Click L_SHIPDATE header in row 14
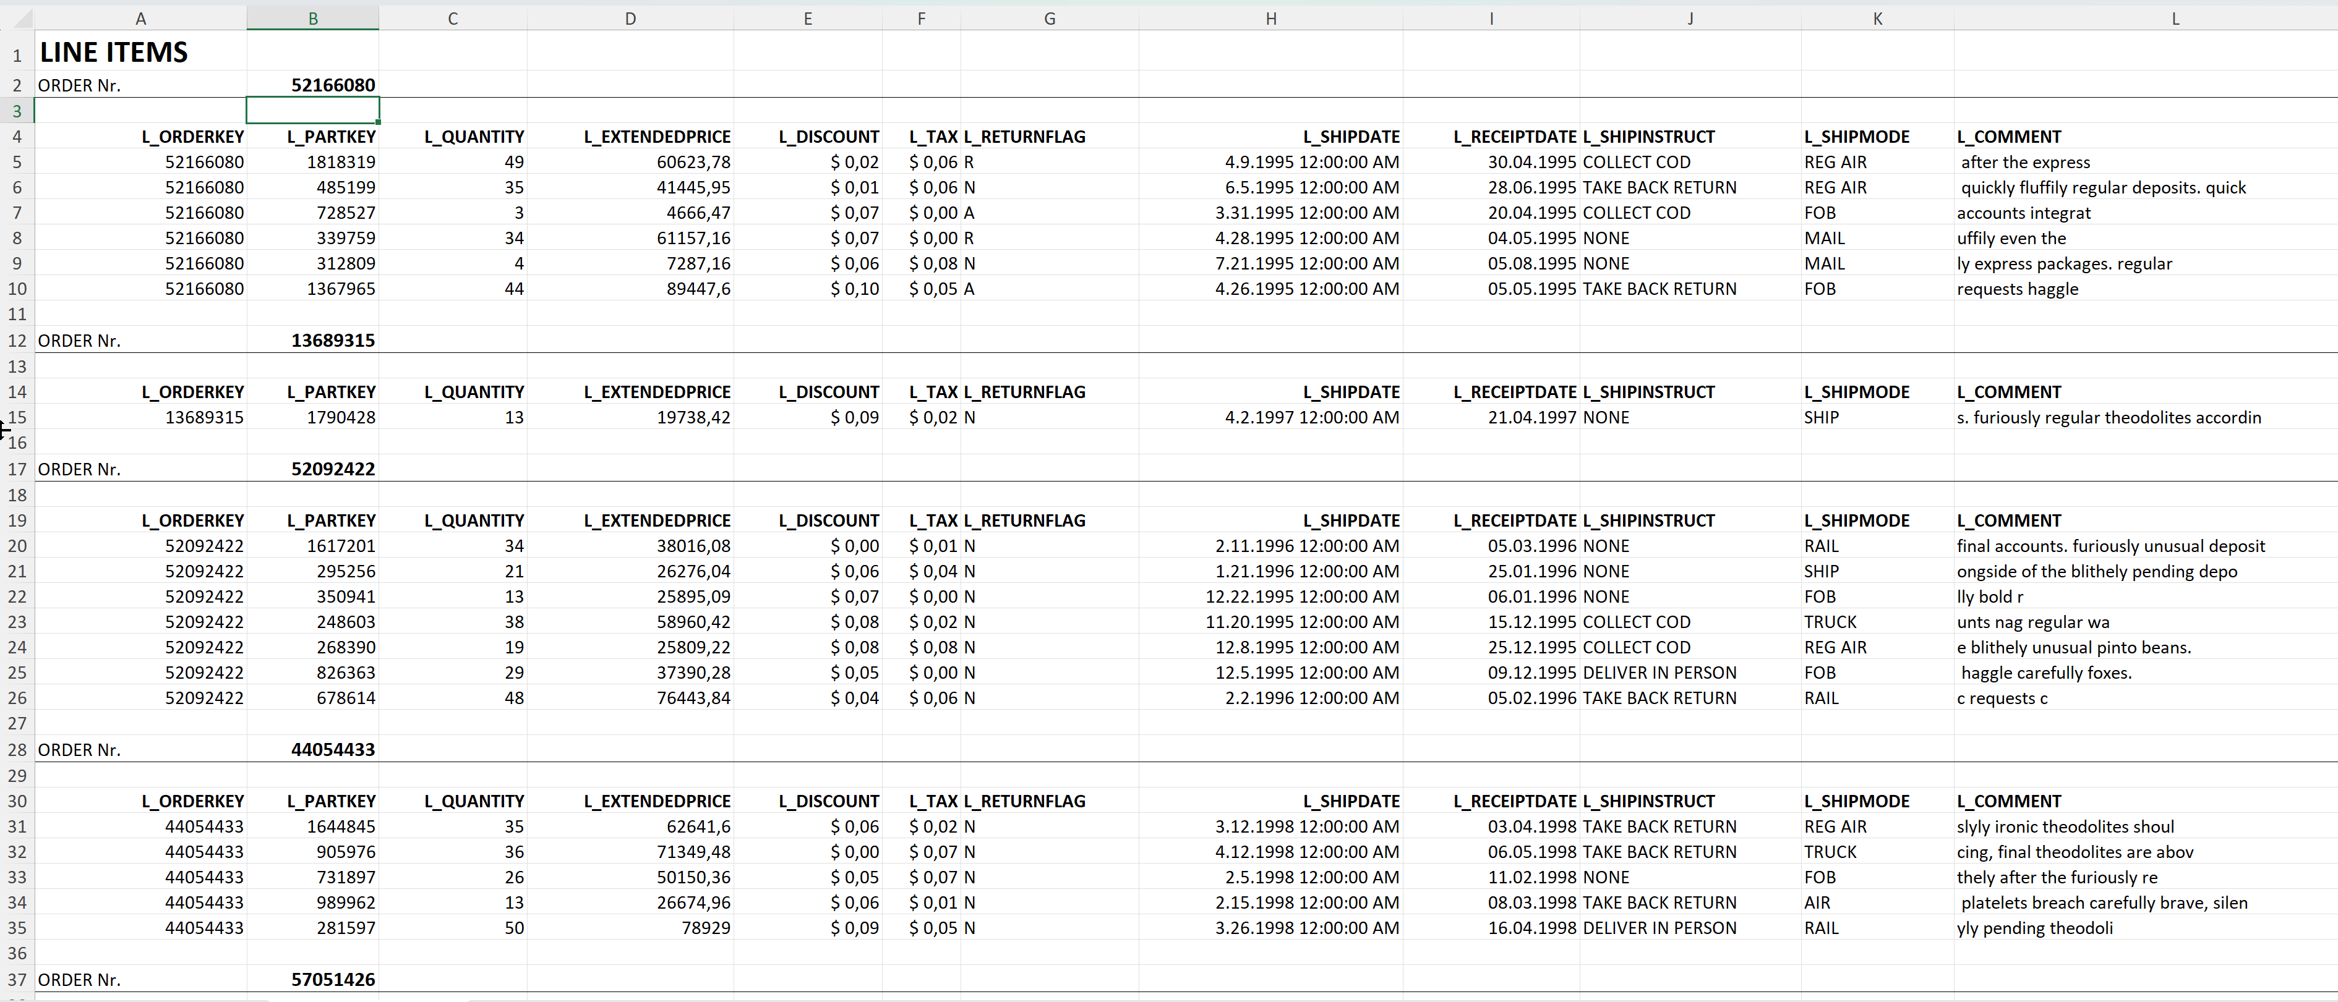Screen dimensions: 2338x1002 [x=1351, y=393]
